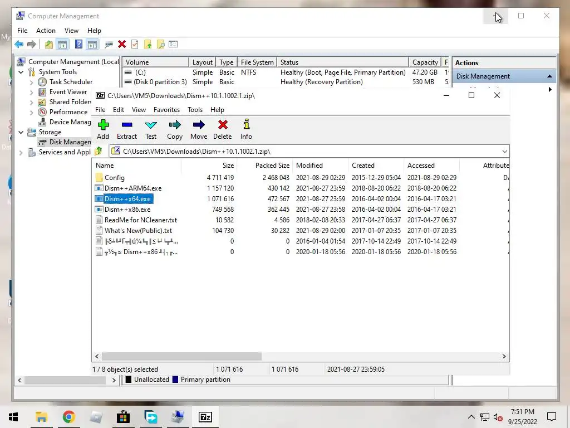Click the muted volume tray icon

click(498, 417)
